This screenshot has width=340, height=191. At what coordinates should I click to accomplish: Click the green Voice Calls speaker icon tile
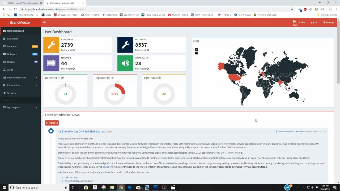coord(125,63)
